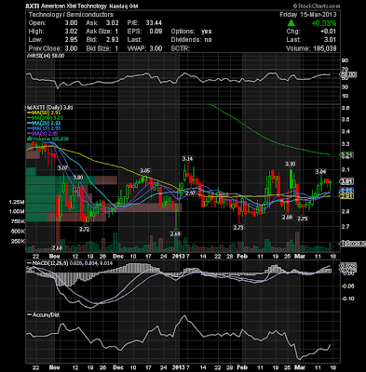Image resolution: width=366 pixels, height=372 pixels.
Task: Click the green MA(200) legend entry
Action: pyautogui.click(x=45, y=118)
